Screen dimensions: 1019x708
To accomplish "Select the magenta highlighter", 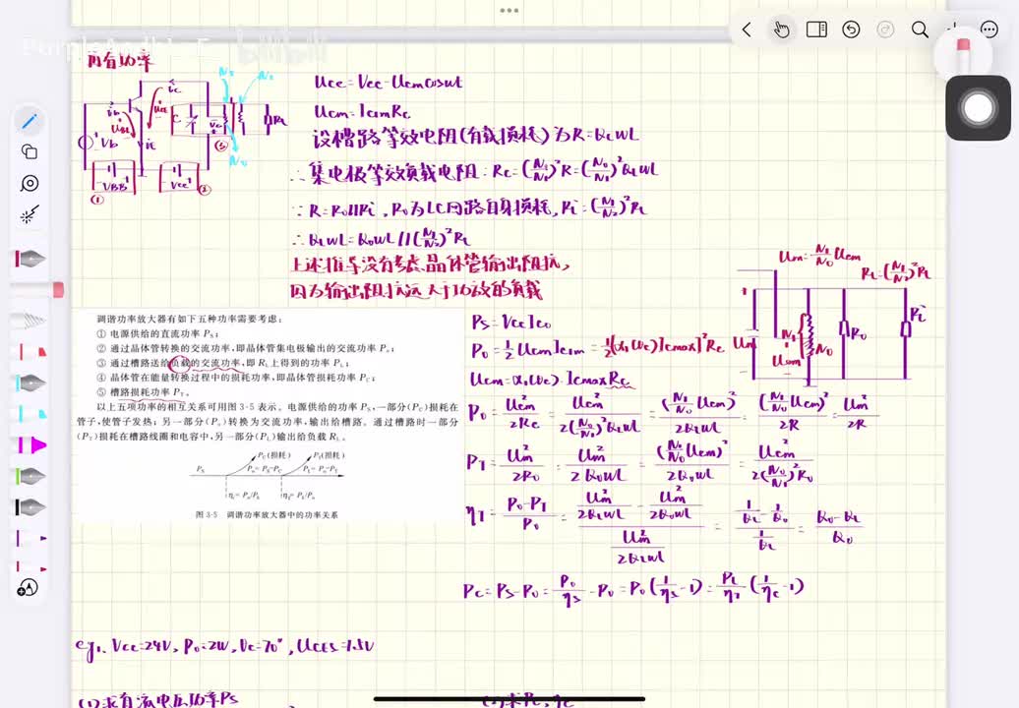I will 31,444.
